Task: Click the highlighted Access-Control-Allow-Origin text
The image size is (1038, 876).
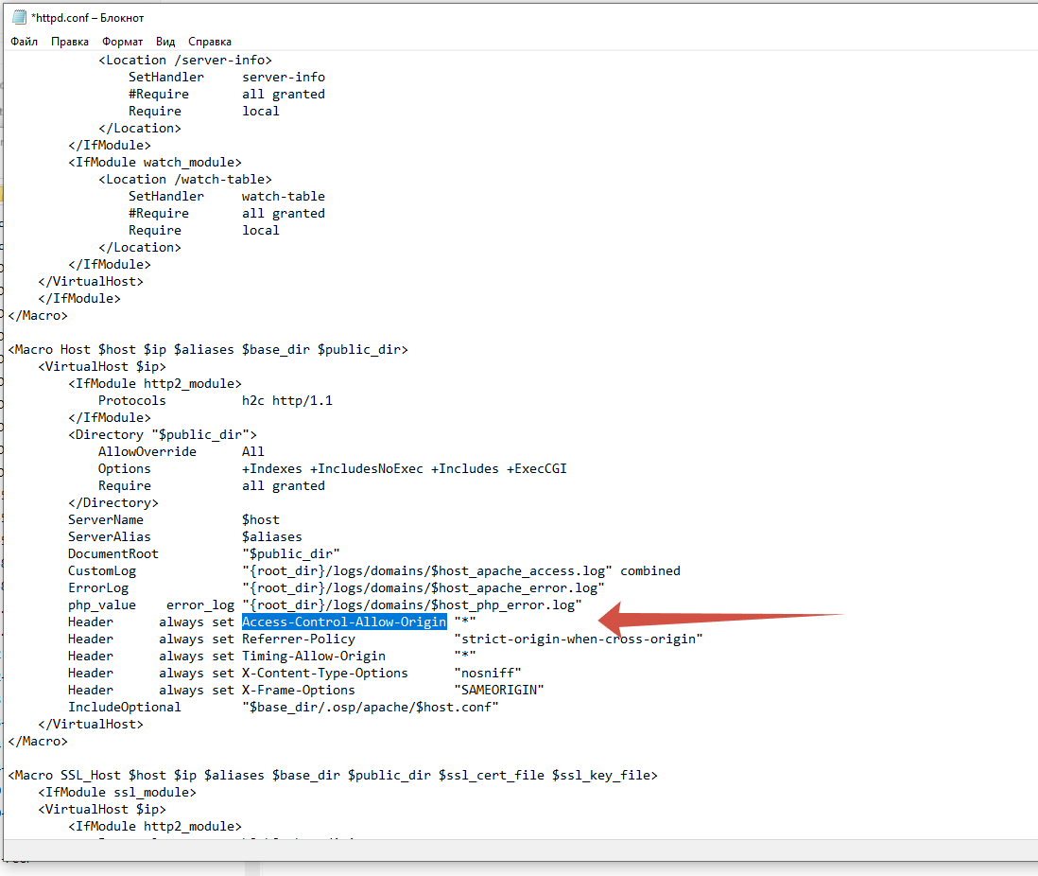Action: [344, 622]
